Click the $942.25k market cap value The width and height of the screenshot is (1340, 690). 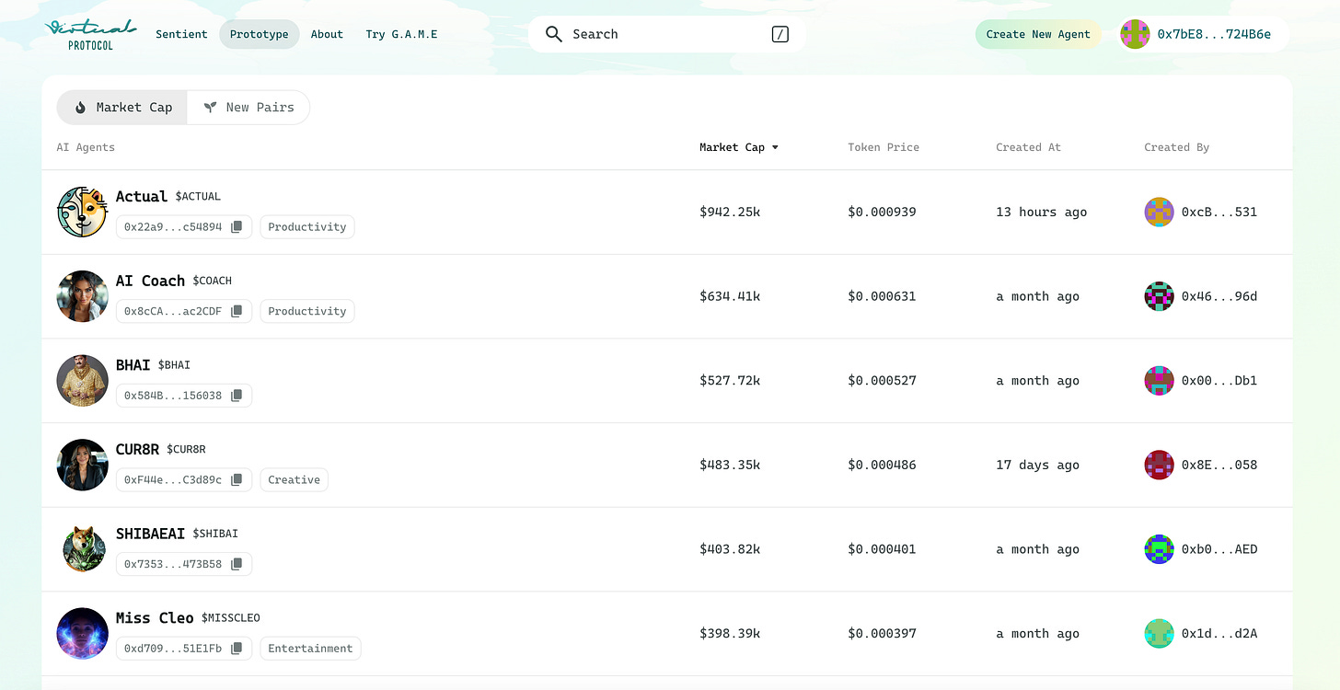730,212
